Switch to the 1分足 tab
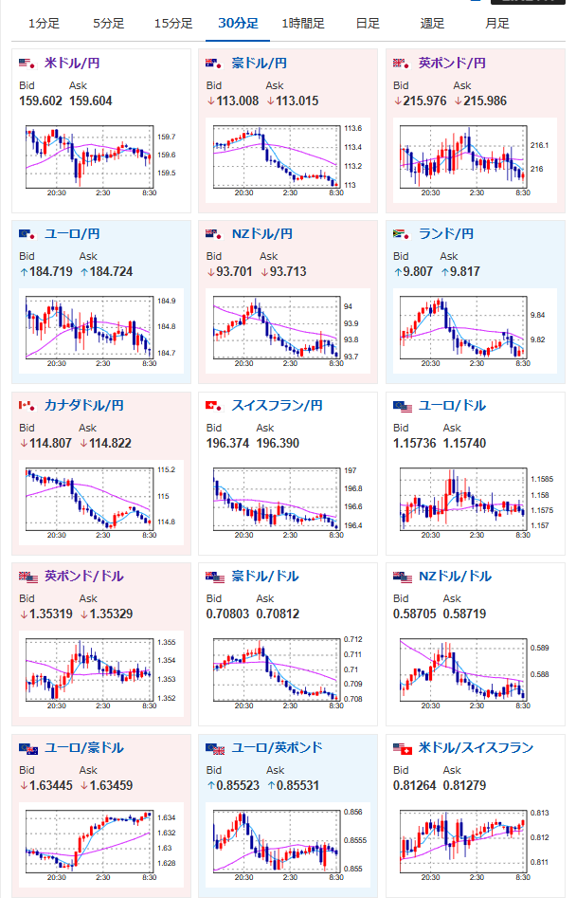This screenshot has height=898, width=576. point(44,24)
